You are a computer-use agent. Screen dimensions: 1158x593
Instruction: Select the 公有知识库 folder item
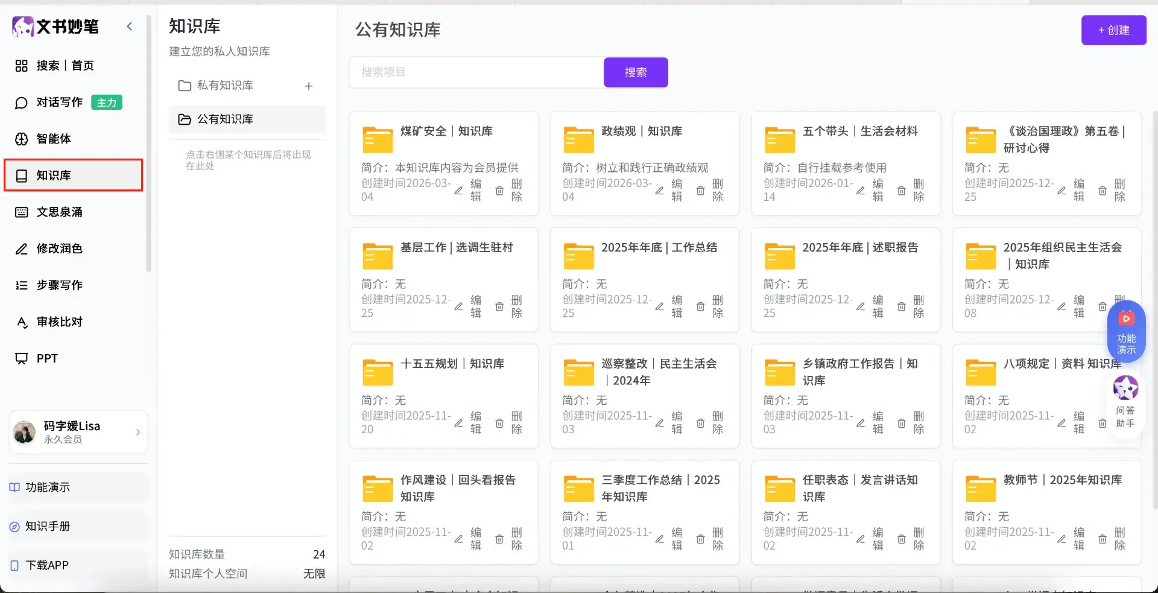[224, 119]
